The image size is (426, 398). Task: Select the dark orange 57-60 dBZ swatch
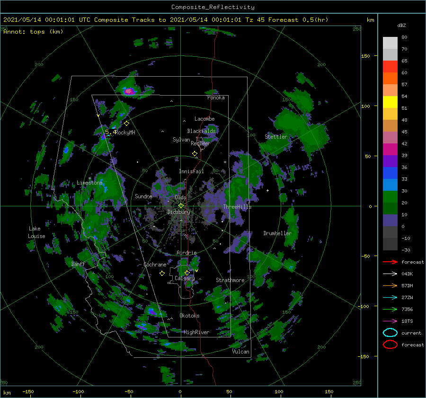coord(390,78)
